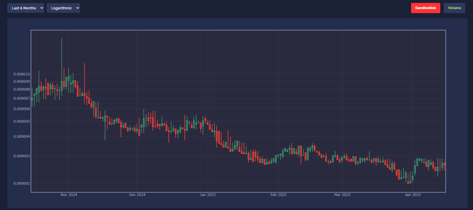This screenshot has height=210, width=473.
Task: Click the Dec 2024 axis label
Action: (137, 195)
